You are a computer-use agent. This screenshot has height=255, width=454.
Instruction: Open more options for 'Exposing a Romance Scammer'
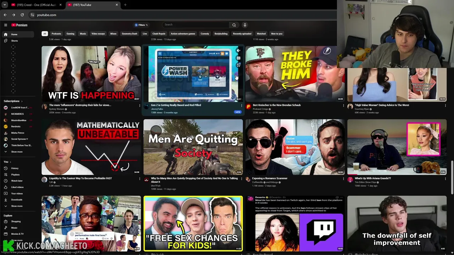pyautogui.click(x=343, y=179)
